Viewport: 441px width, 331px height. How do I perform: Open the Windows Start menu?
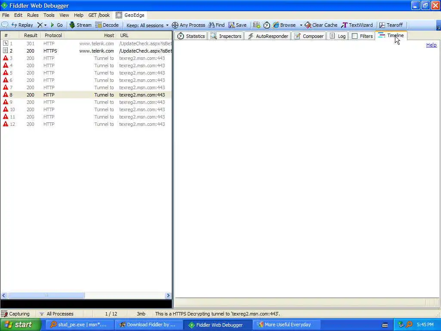(21, 325)
